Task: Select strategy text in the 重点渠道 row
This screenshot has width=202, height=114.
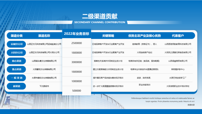Action: (108, 69)
